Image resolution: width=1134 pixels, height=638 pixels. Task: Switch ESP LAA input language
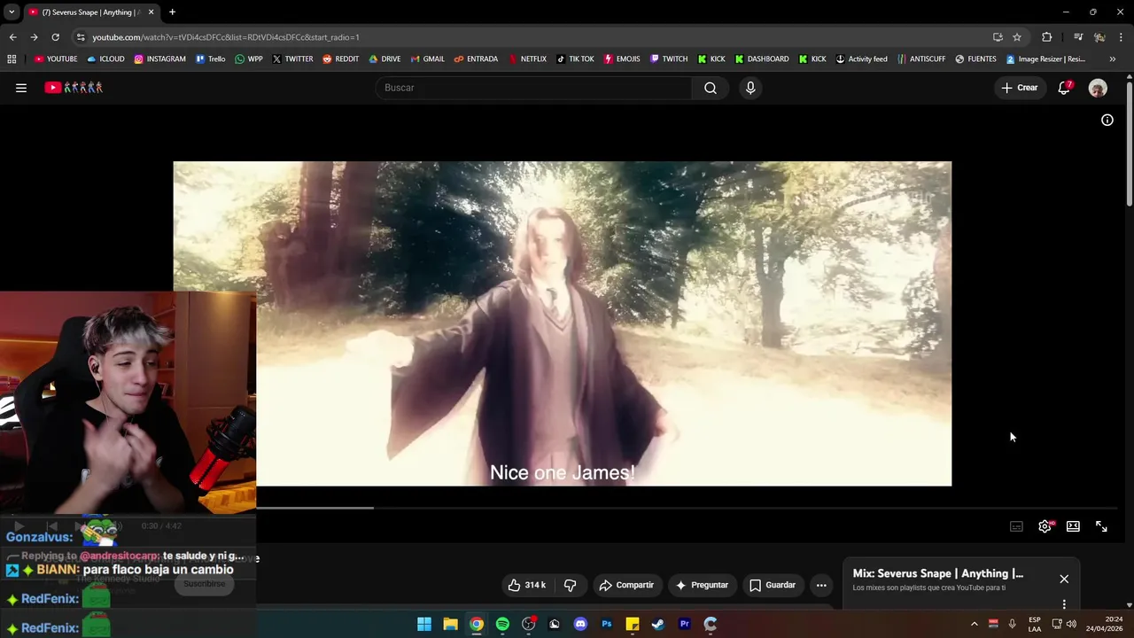coord(1035,624)
